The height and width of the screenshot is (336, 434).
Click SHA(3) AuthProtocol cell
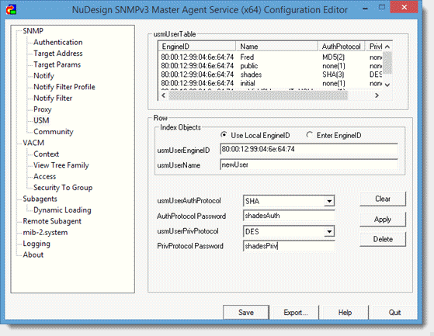[333, 74]
